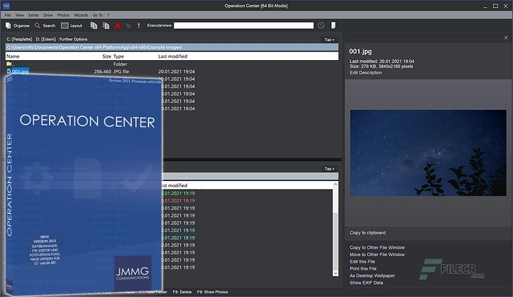Open the File menu

[x=7, y=15]
